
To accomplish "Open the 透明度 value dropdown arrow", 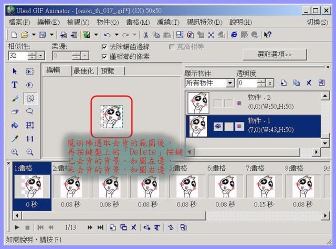I will click(x=270, y=83).
